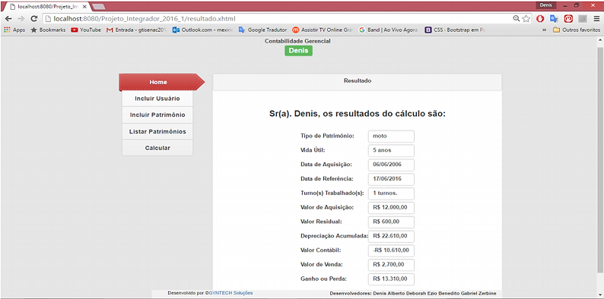Screen dimensions: 604x299
Task: Click the page vertical scrollbar
Action: tap(600, 159)
